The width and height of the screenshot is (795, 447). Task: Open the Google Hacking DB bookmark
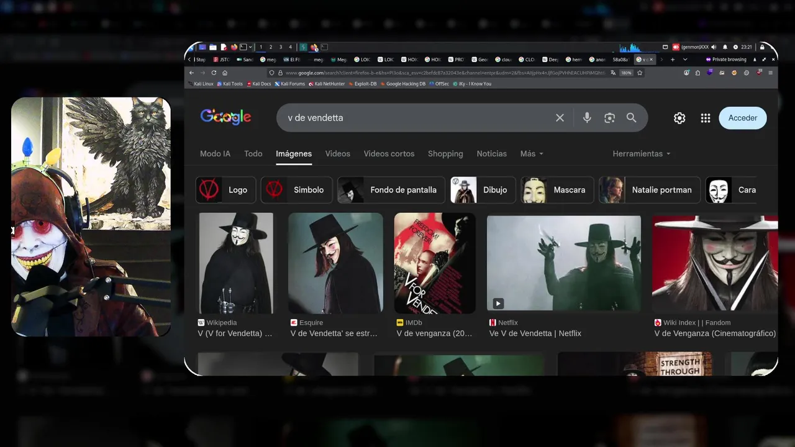tap(403, 84)
